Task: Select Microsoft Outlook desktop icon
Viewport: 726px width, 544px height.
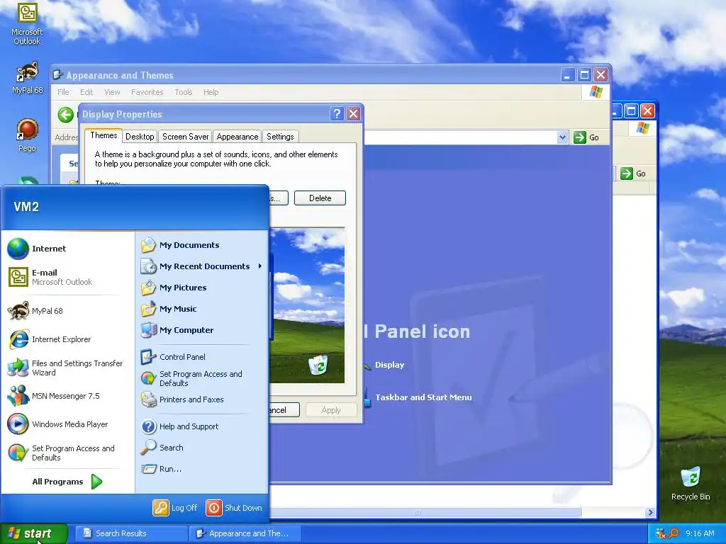Action: [27, 24]
